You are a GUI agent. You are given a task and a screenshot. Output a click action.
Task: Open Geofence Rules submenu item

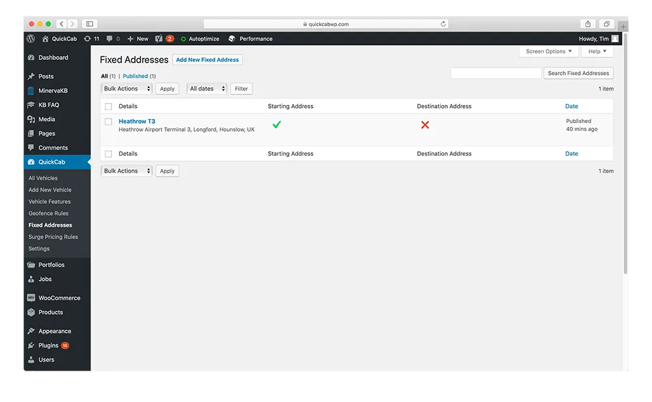pos(48,213)
